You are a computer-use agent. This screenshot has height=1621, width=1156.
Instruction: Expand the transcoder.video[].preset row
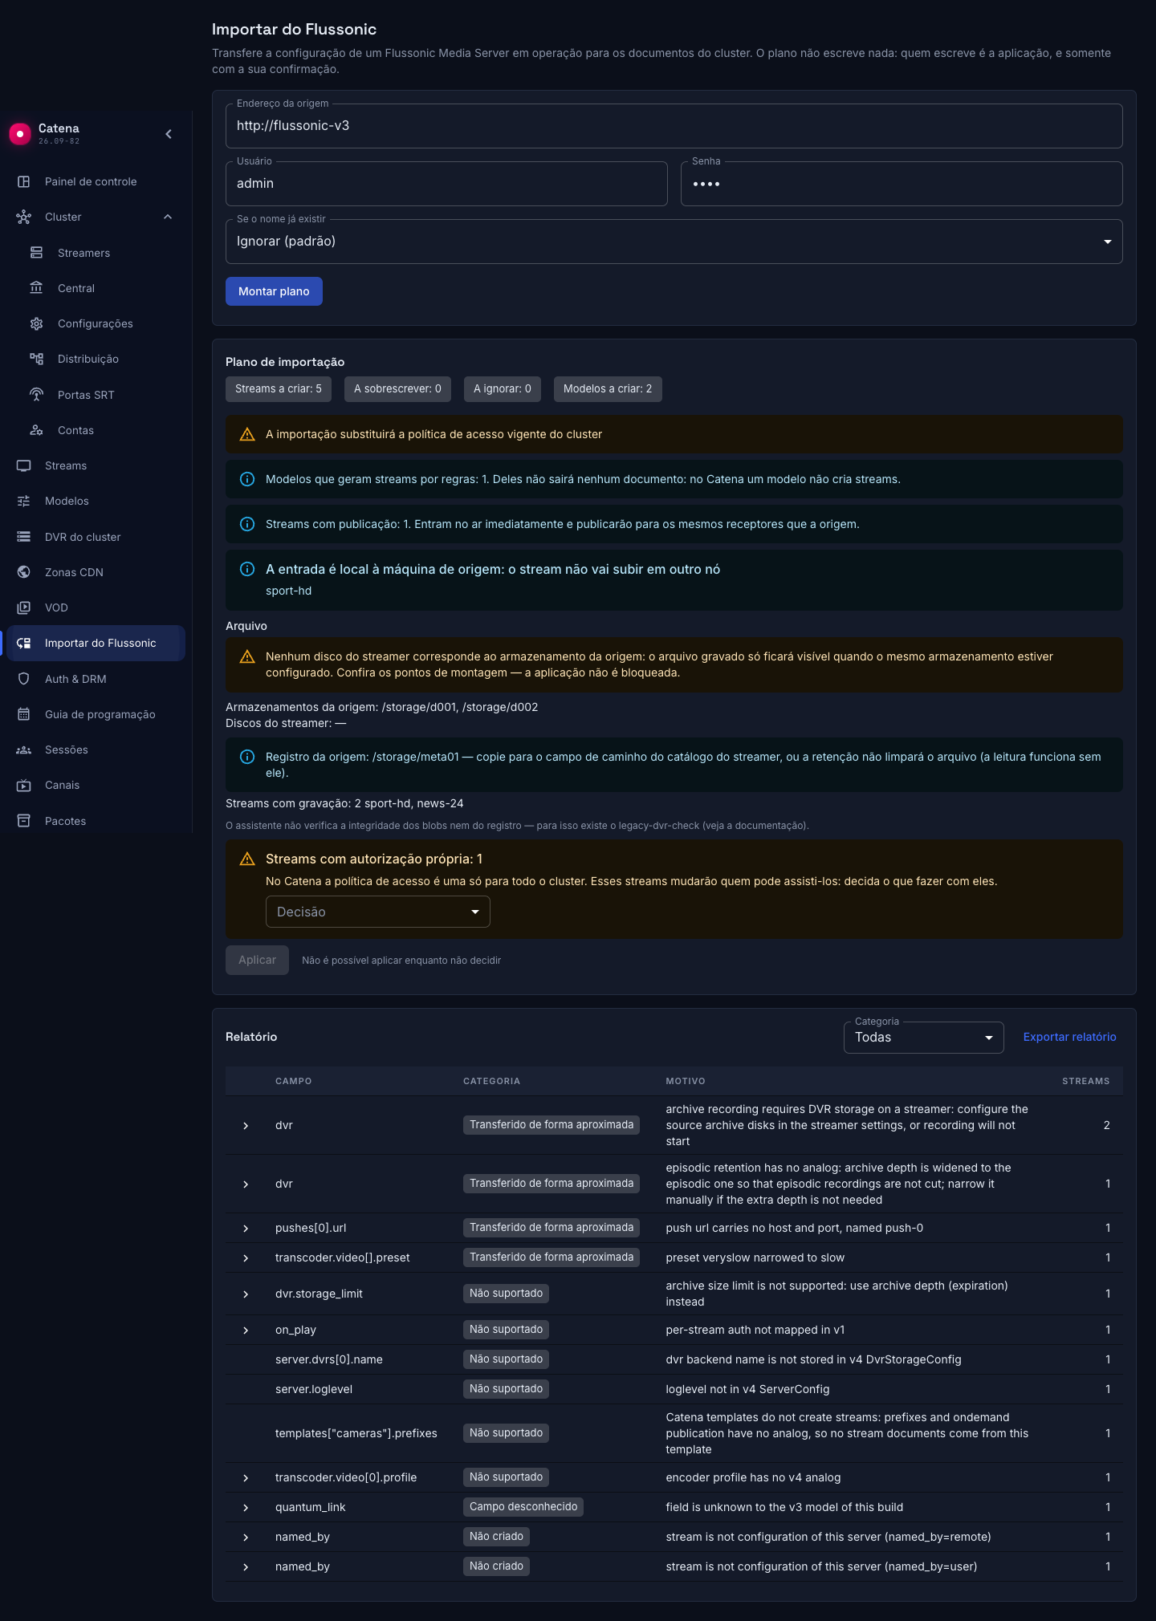click(246, 1258)
